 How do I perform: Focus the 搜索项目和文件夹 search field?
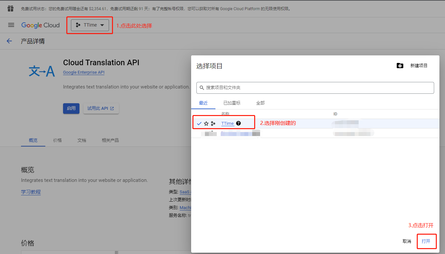[315, 88]
